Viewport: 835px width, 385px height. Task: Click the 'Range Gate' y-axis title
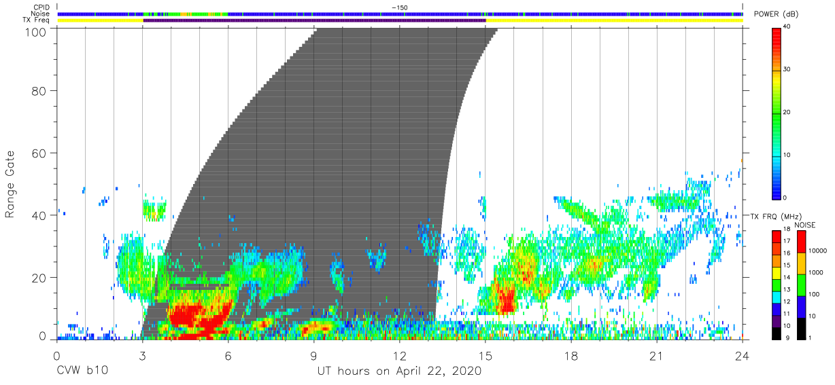tap(10, 185)
